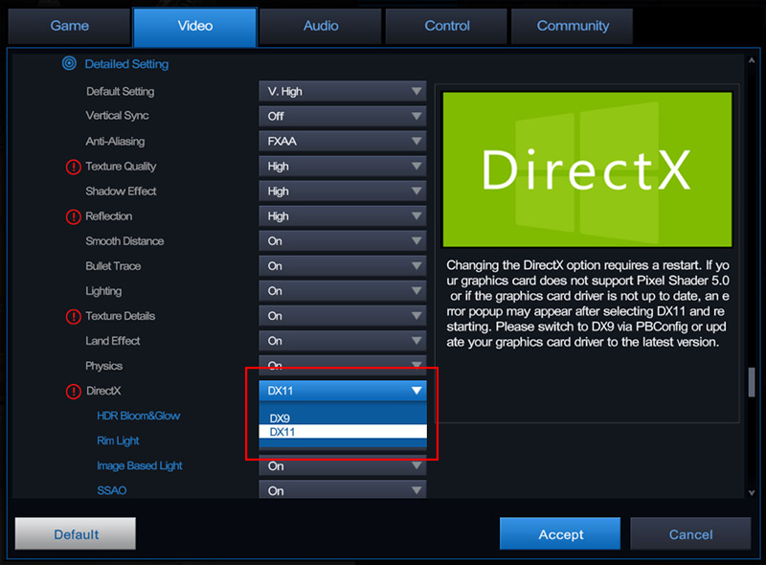
Task: Open the Default Setting V. High dropdown
Action: tap(343, 91)
